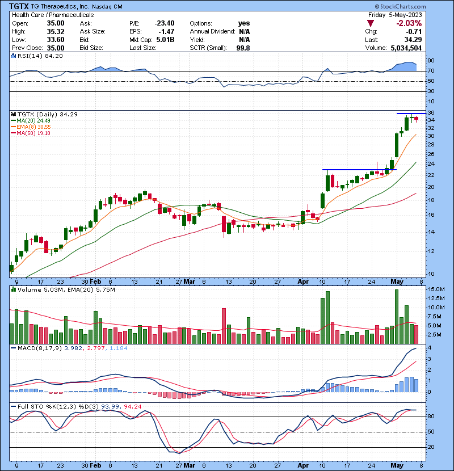This screenshot has width=454, height=471.
Task: Click the Mkt Cap value 5.01B
Action: pyautogui.click(x=165, y=40)
